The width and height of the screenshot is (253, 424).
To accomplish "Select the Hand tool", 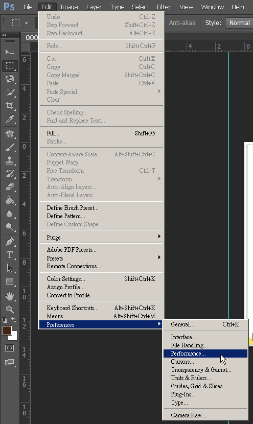I will [10, 296].
